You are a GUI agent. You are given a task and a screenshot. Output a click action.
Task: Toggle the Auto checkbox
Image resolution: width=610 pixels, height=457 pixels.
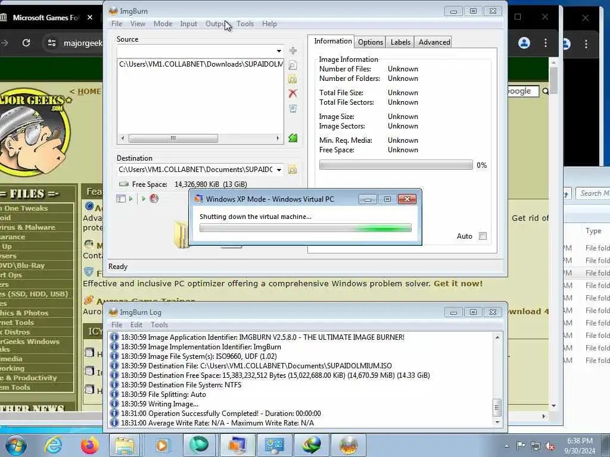pos(483,236)
